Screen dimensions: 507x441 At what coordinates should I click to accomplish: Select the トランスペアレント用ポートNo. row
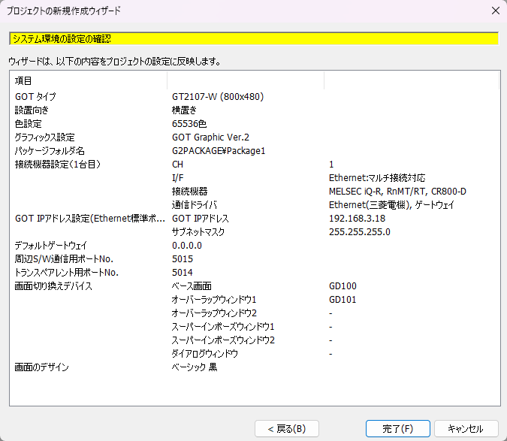pyautogui.click(x=66, y=273)
